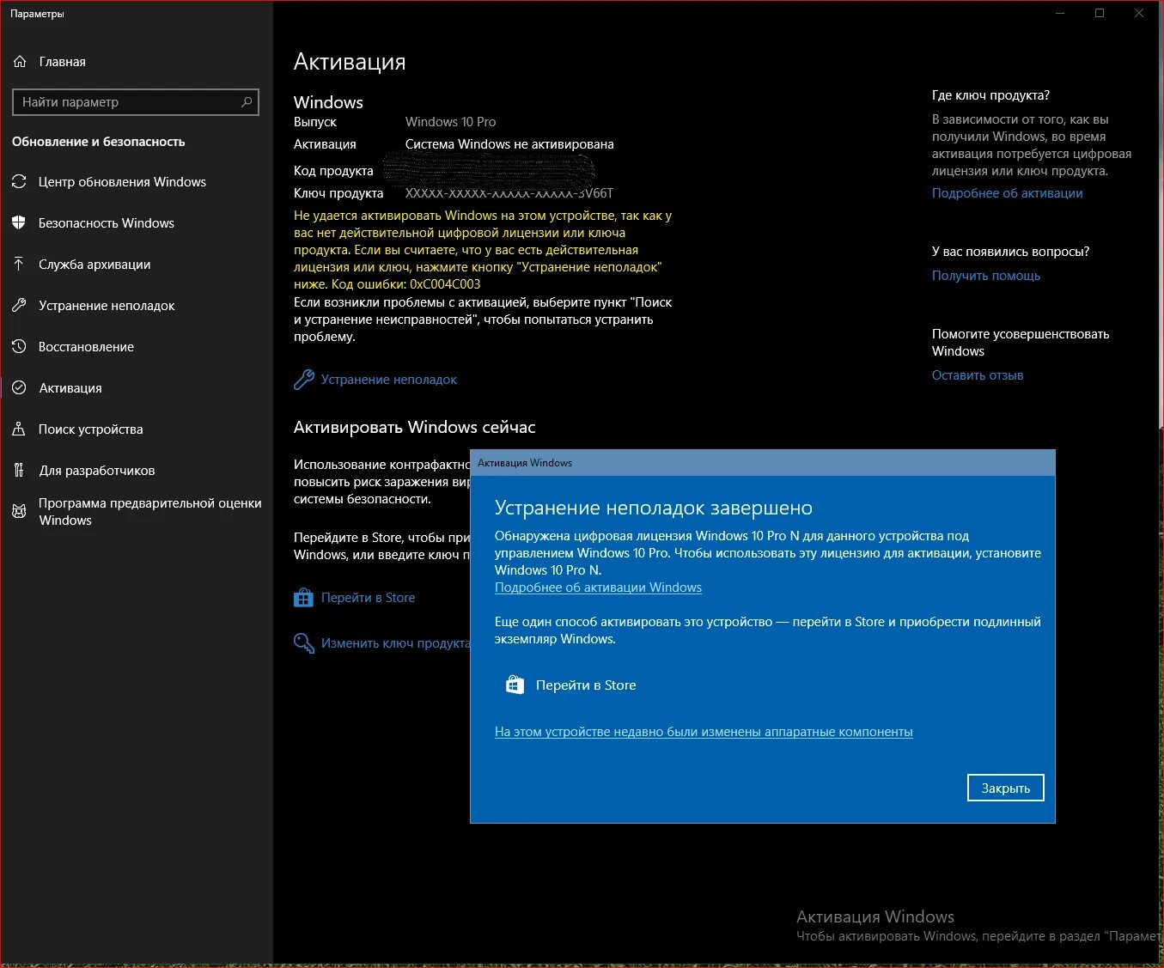Viewport: 1164px width, 968px height.
Task: Open the sidebar Устранение неполадок section
Action: (x=137, y=306)
